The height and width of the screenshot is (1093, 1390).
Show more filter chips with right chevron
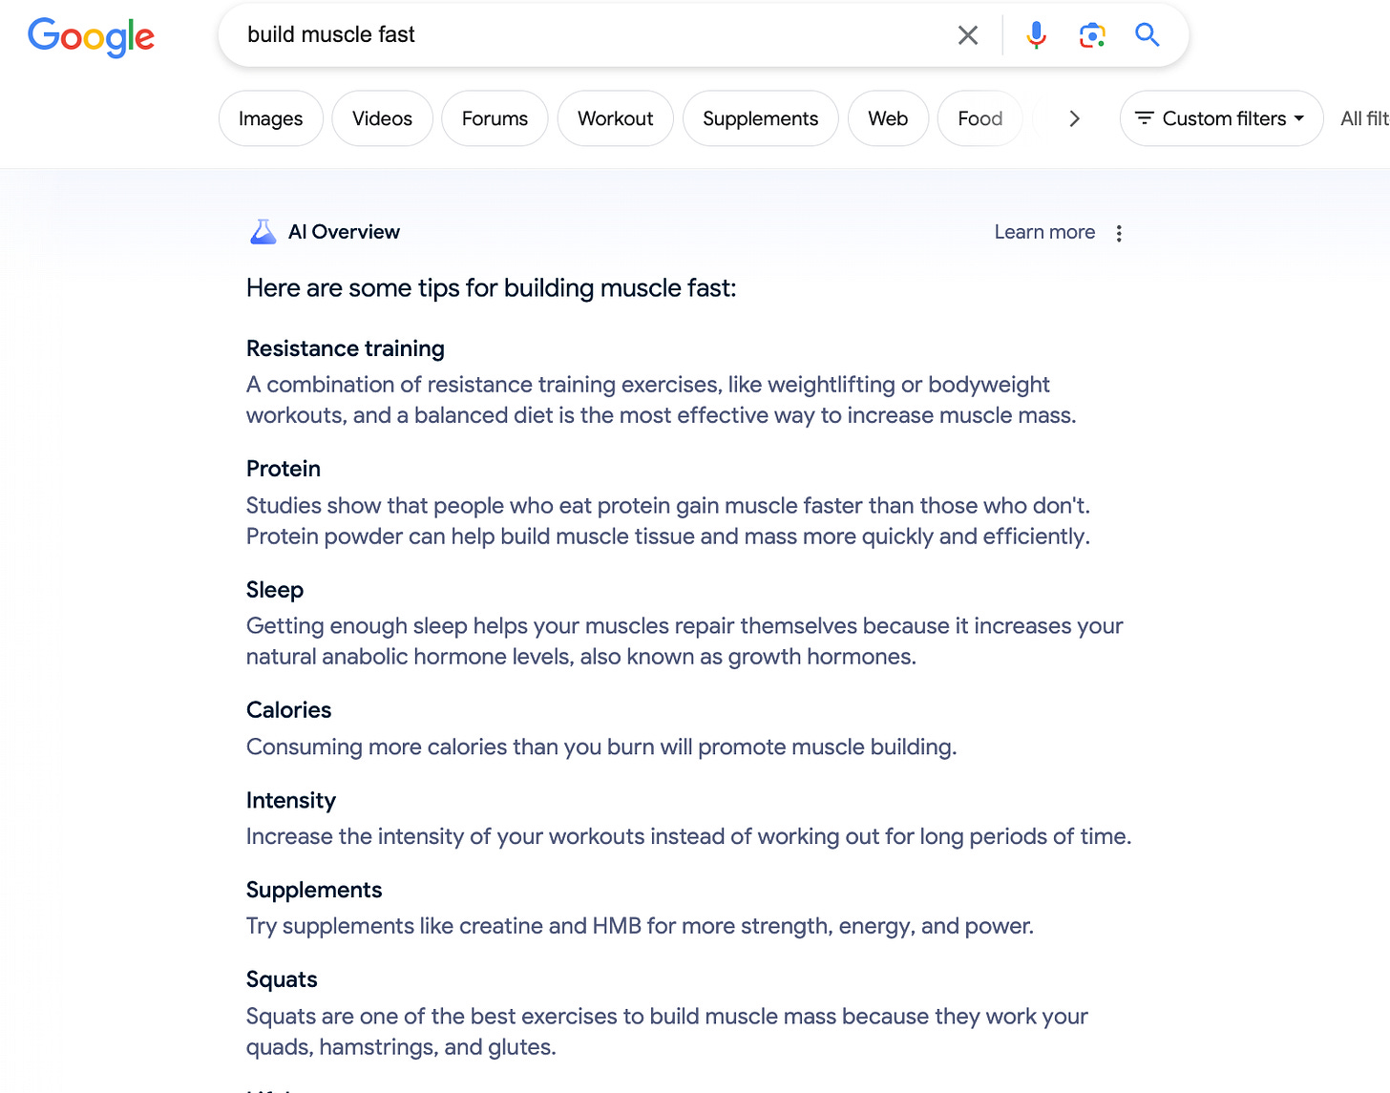tap(1074, 118)
